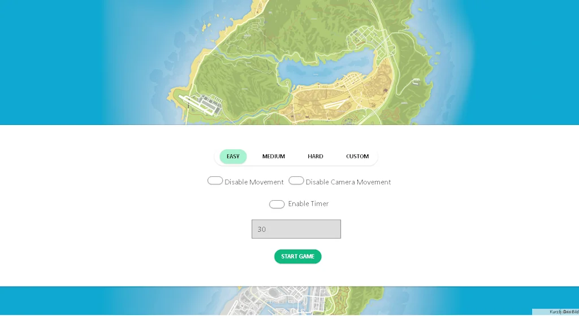Viewport: 579px width, 316px height.
Task: Click the 'Disable Movement' label text
Action: pyautogui.click(x=254, y=182)
